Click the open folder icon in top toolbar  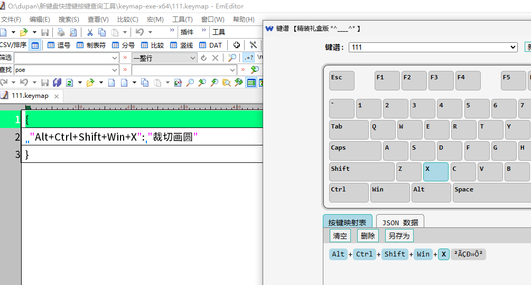23,32
